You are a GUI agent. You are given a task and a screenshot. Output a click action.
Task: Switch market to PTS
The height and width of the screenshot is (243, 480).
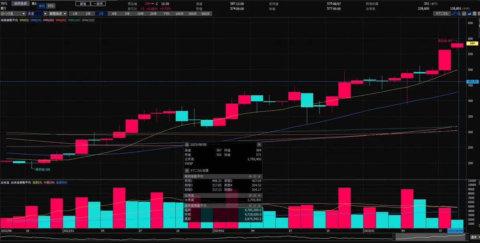click(x=50, y=6)
